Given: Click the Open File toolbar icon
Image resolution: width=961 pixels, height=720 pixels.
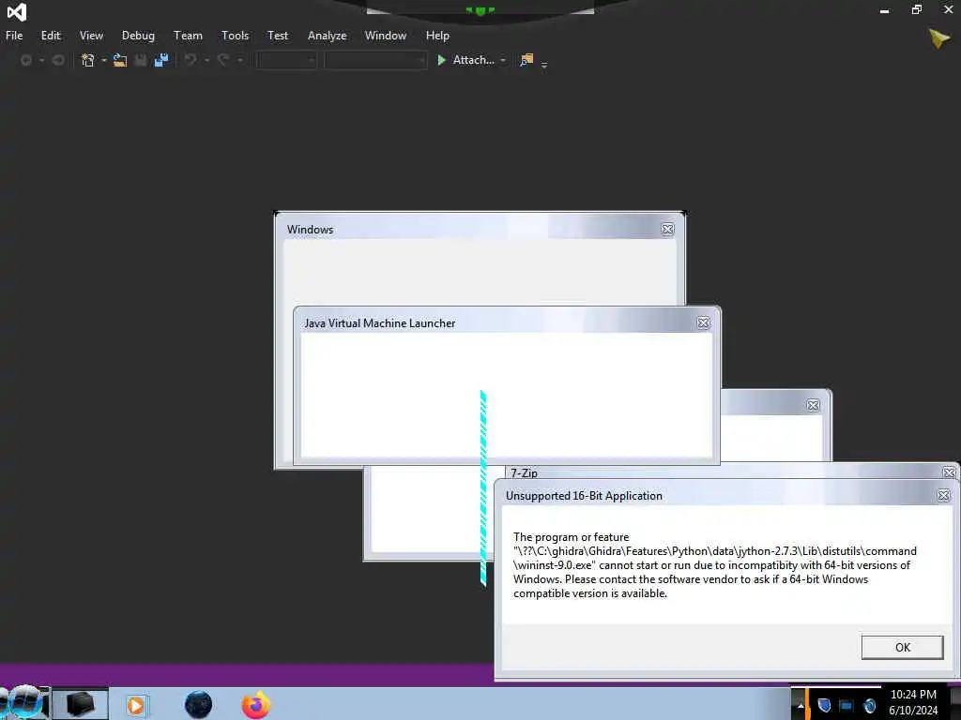Looking at the screenshot, I should coord(120,60).
